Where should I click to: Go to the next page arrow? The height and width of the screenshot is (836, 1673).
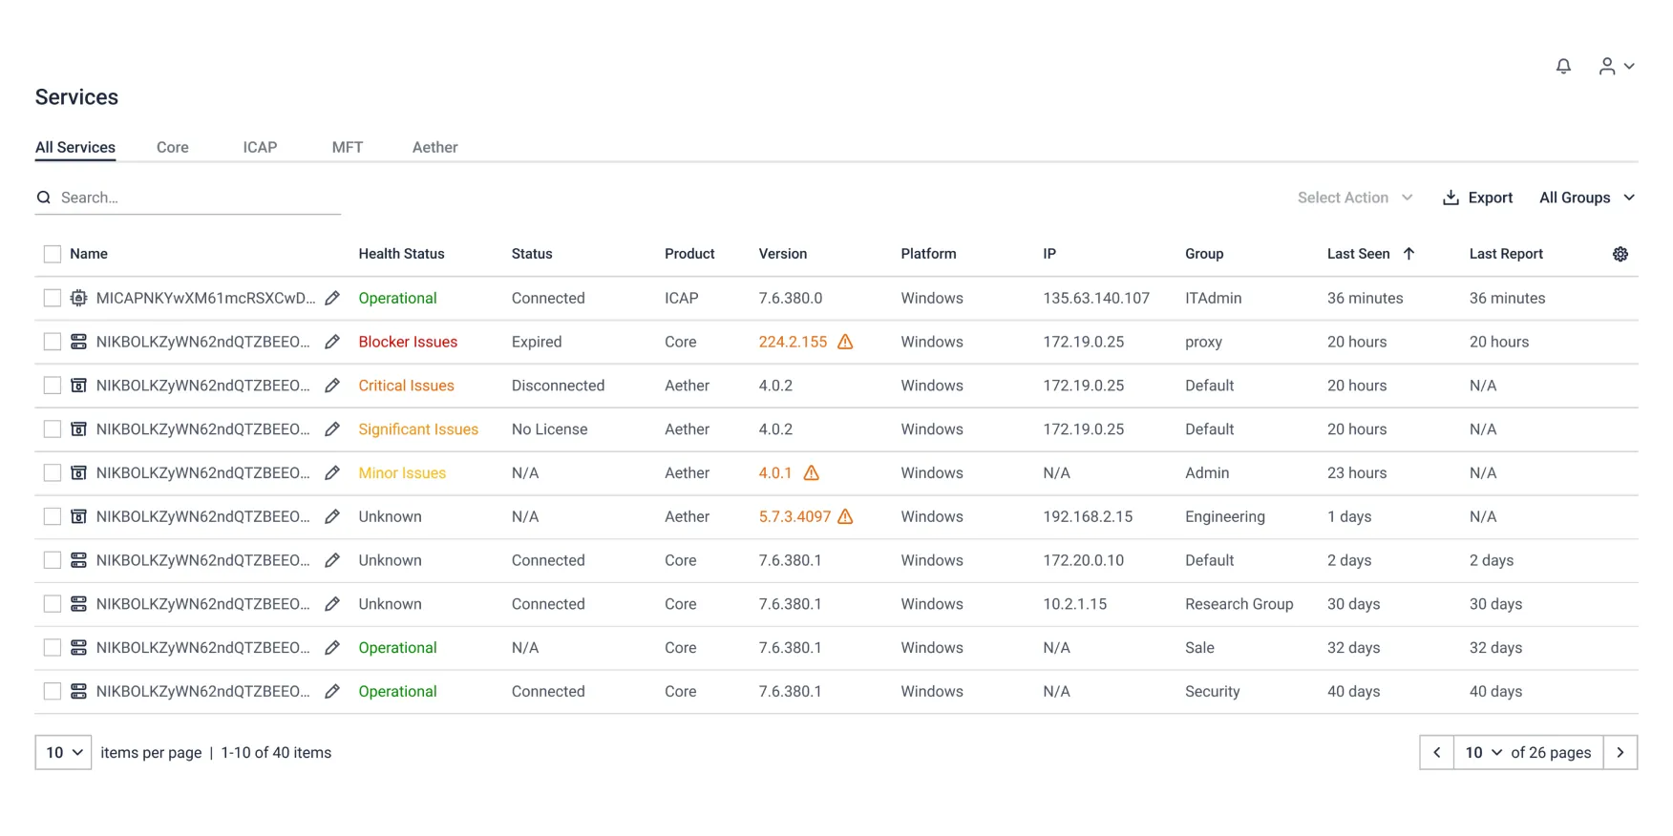coord(1620,752)
